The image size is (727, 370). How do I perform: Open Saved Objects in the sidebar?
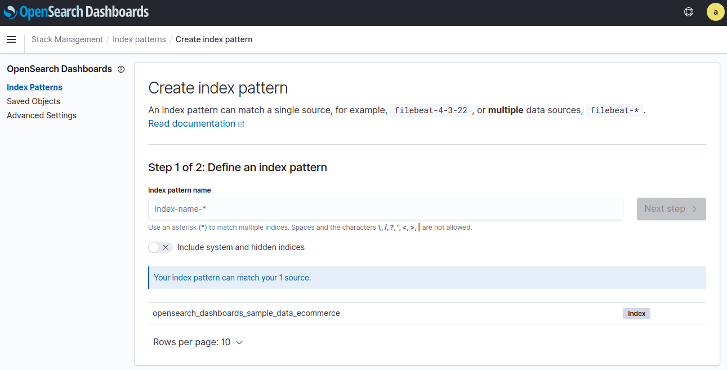33,101
